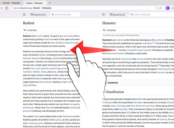This screenshot has width=174, height=128.
Task: Open the prairie dogs link
Action: 55,68
